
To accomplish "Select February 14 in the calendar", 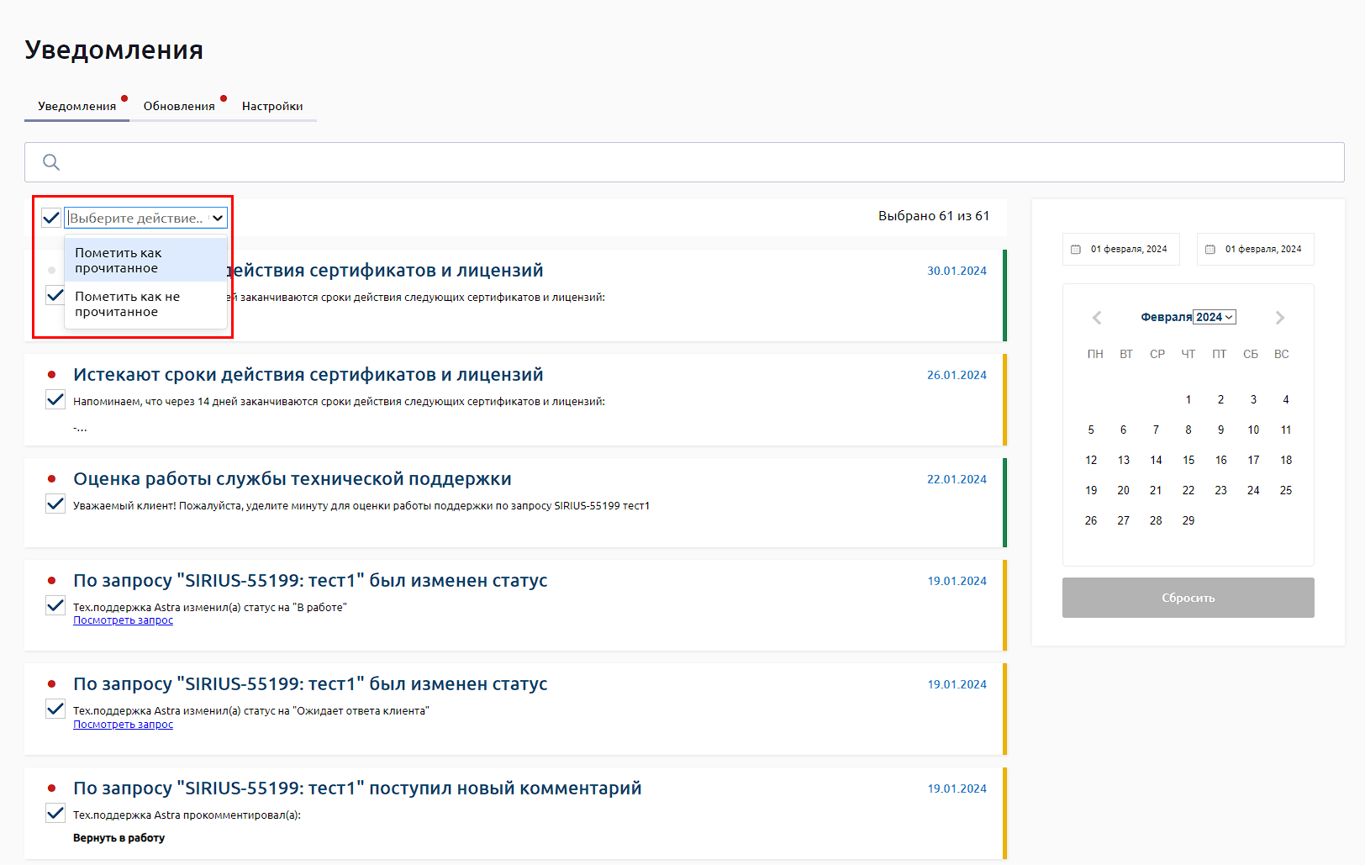I will [1156, 460].
